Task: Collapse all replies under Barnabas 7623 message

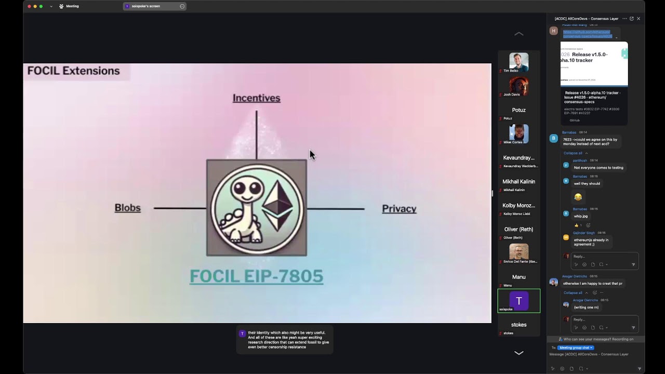Action: pos(576,153)
